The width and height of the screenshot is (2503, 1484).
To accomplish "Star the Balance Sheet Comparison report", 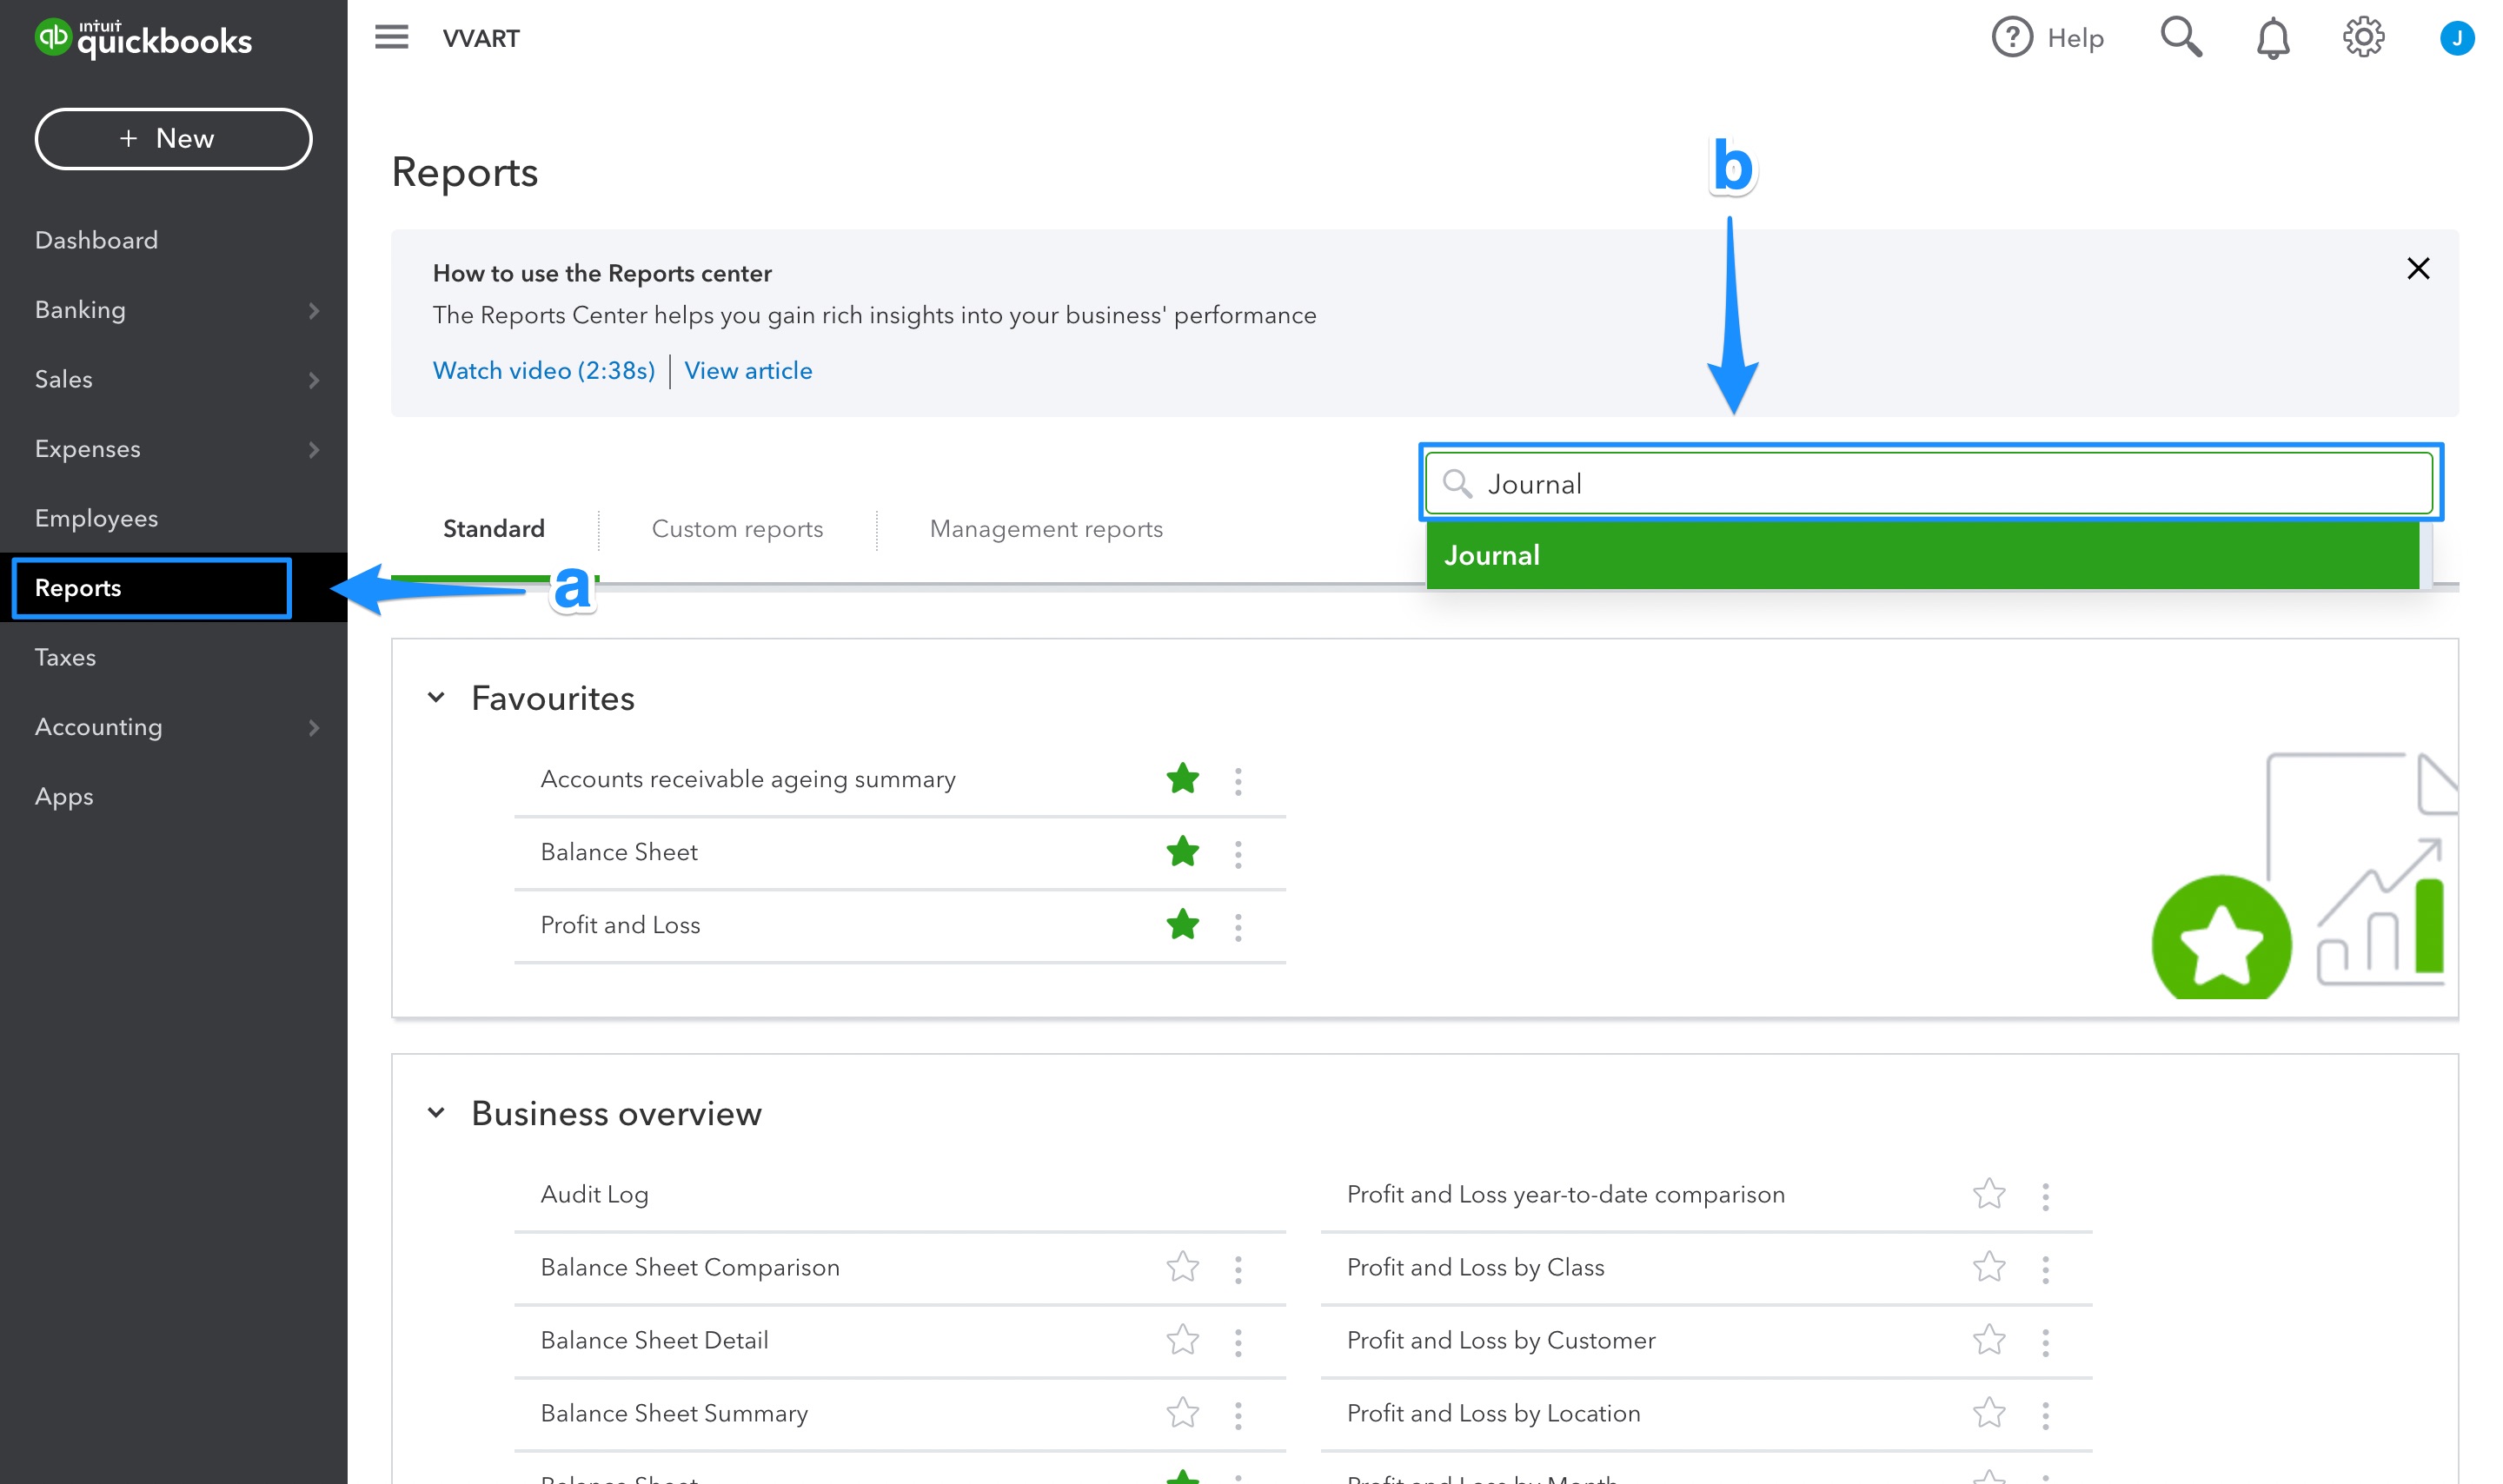I will point(1182,1267).
